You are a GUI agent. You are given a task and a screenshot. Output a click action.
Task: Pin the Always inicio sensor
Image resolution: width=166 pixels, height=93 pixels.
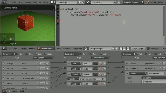(37, 63)
